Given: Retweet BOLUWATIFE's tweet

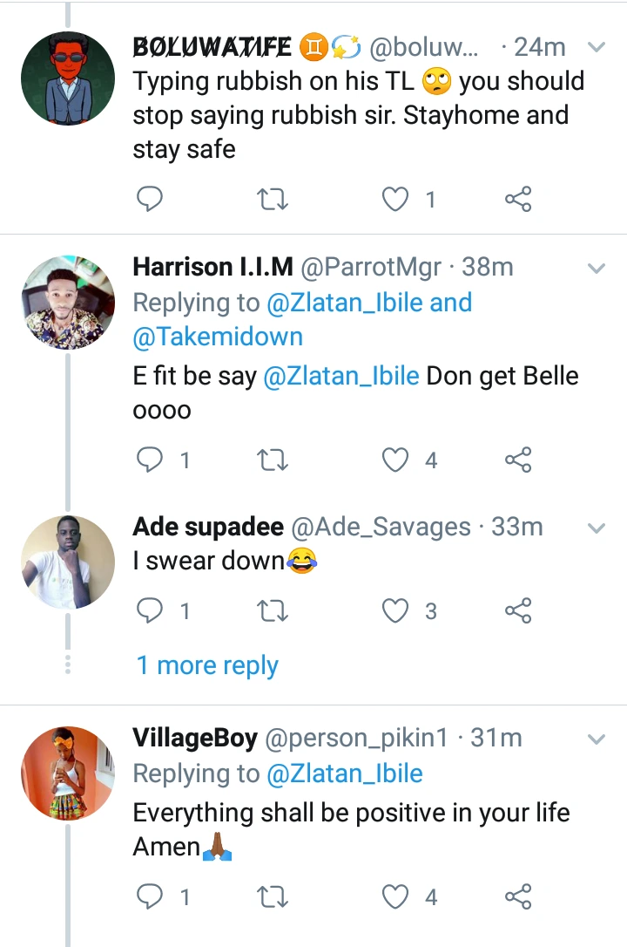Looking at the screenshot, I should click(273, 201).
